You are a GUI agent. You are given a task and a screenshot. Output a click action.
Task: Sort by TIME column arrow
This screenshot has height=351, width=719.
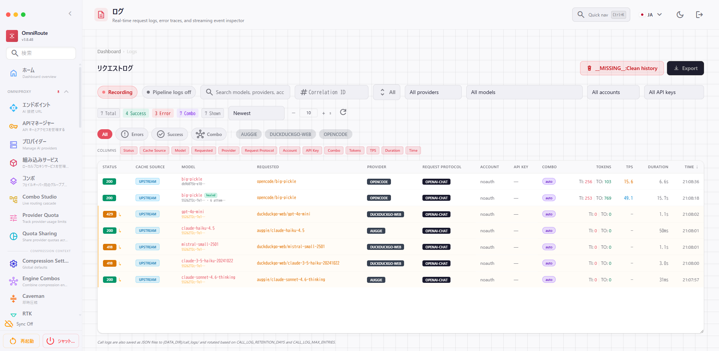[x=697, y=167]
